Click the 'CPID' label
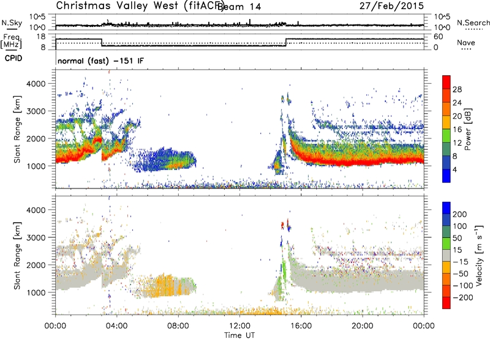Viewport: 490px width, 339px height. pyautogui.click(x=13, y=58)
